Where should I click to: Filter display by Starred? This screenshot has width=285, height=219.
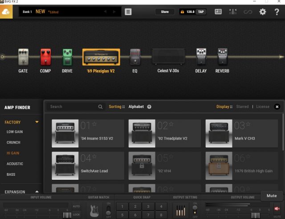tap(242, 107)
